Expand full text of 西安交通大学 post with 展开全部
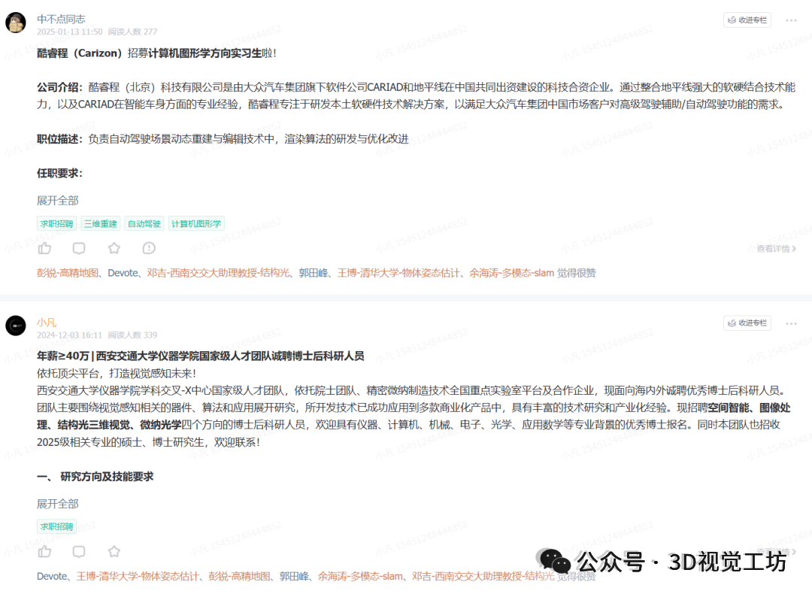This screenshot has width=812, height=594. click(57, 503)
